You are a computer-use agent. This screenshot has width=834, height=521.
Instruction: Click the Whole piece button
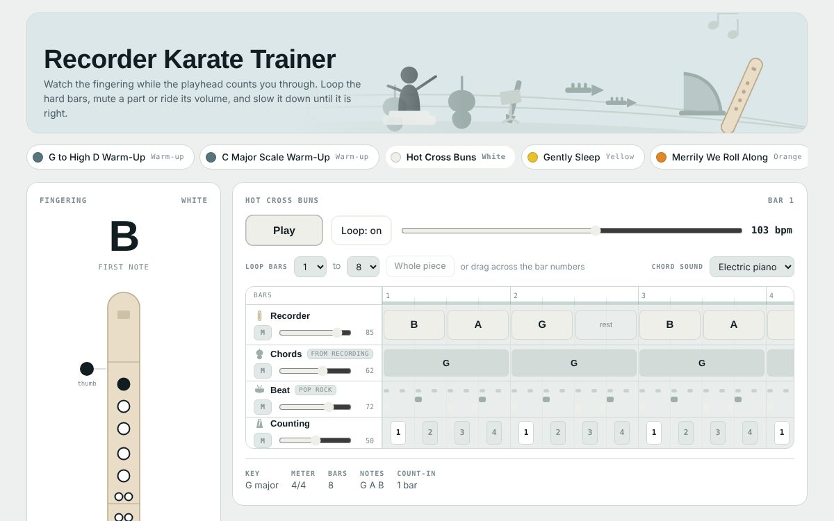[x=420, y=267]
